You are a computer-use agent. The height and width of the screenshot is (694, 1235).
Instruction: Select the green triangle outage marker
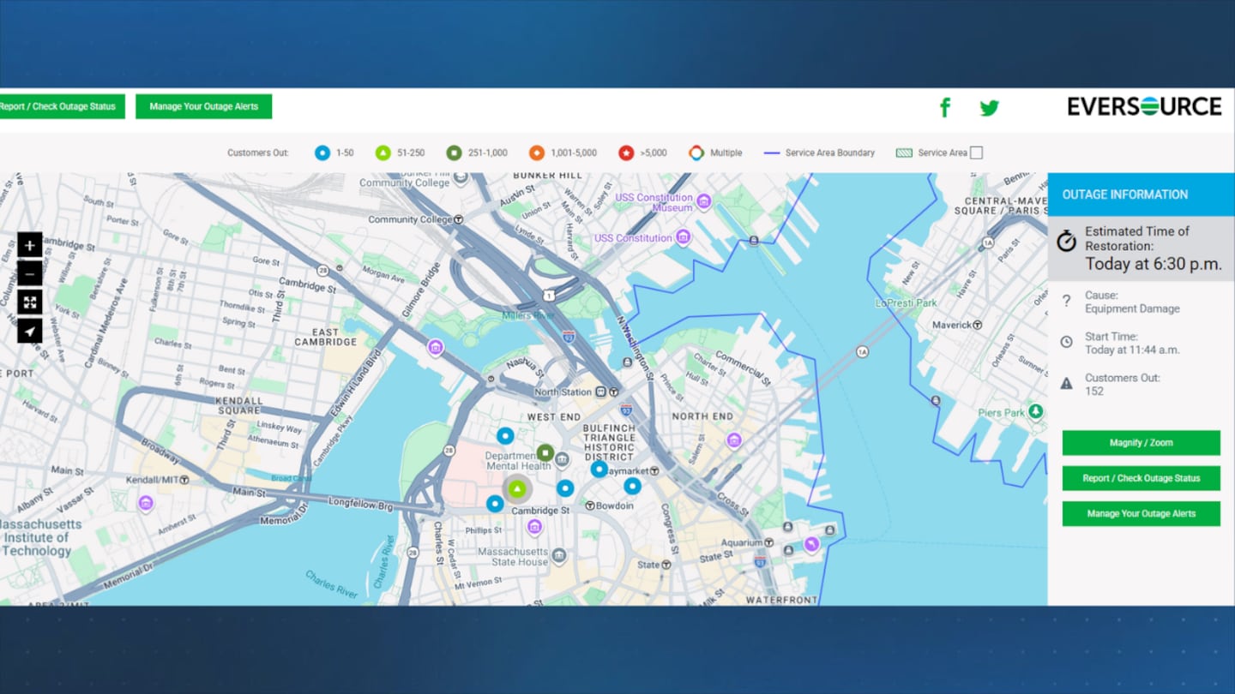pos(516,489)
